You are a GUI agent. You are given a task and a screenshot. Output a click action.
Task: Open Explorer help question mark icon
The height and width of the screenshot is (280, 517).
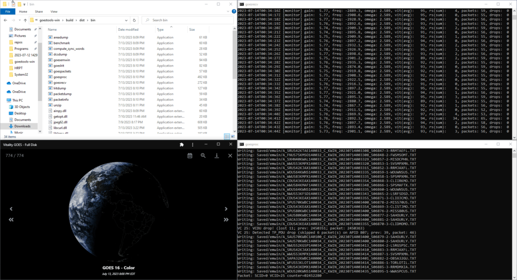[233, 11]
